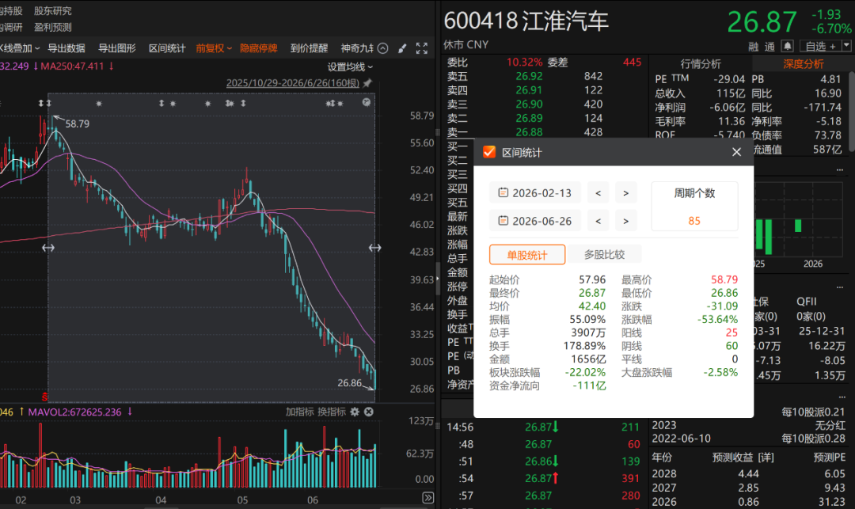
Task: Uncheck the 区间统计 checkbox in dialog title
Action: [489, 152]
